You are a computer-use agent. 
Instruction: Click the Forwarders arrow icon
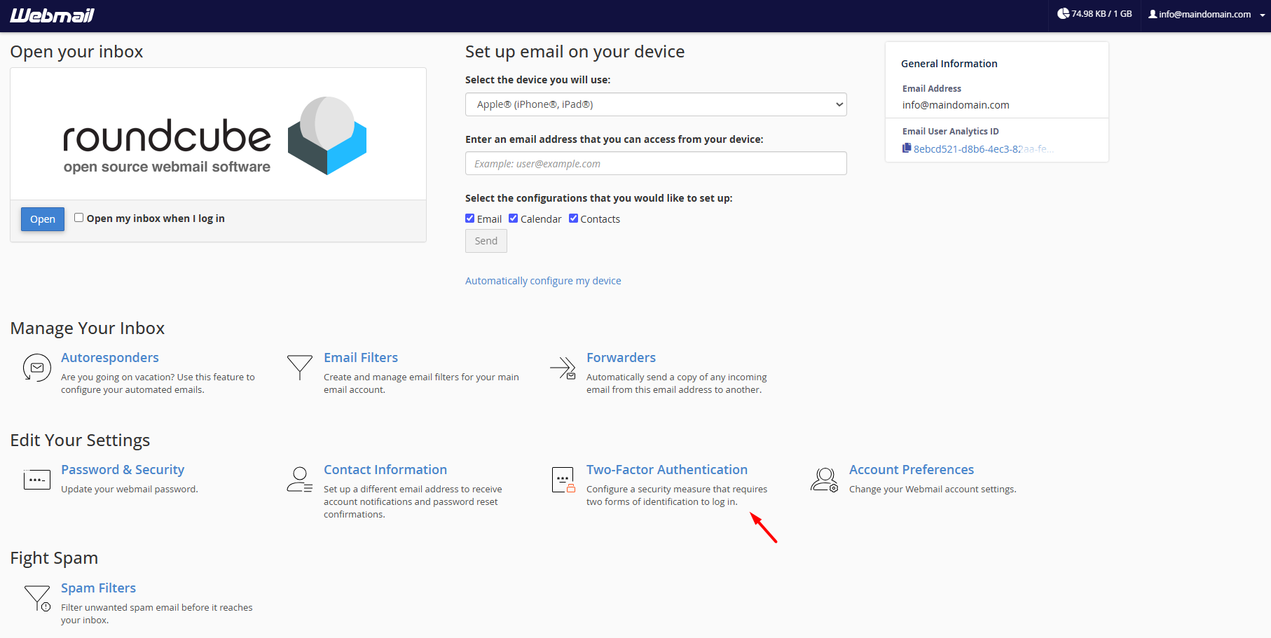click(x=563, y=368)
